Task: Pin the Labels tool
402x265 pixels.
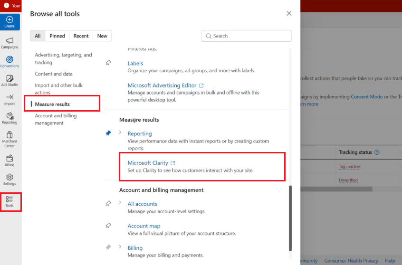Action: click(108, 63)
